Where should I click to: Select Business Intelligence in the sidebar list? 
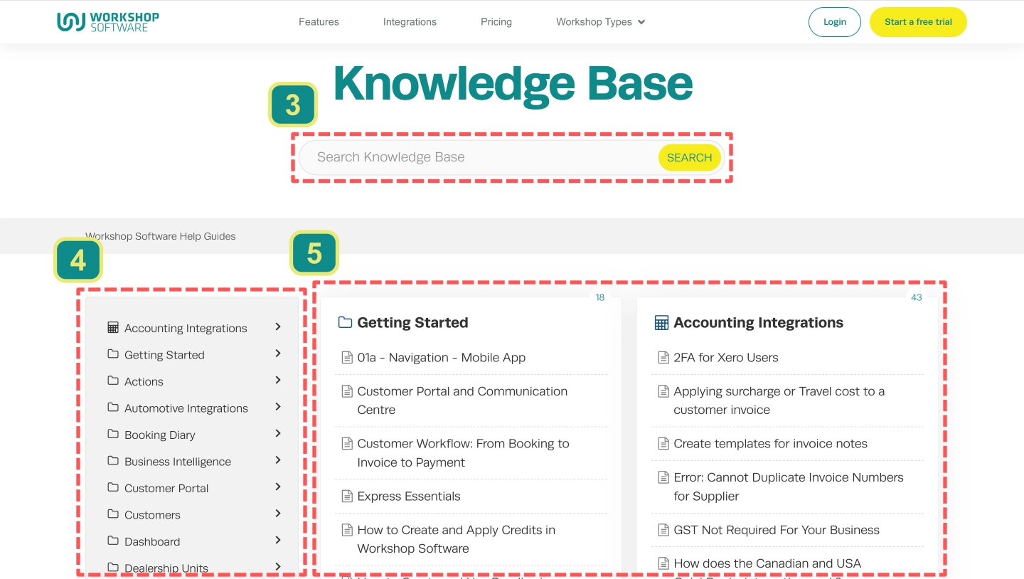click(x=178, y=462)
